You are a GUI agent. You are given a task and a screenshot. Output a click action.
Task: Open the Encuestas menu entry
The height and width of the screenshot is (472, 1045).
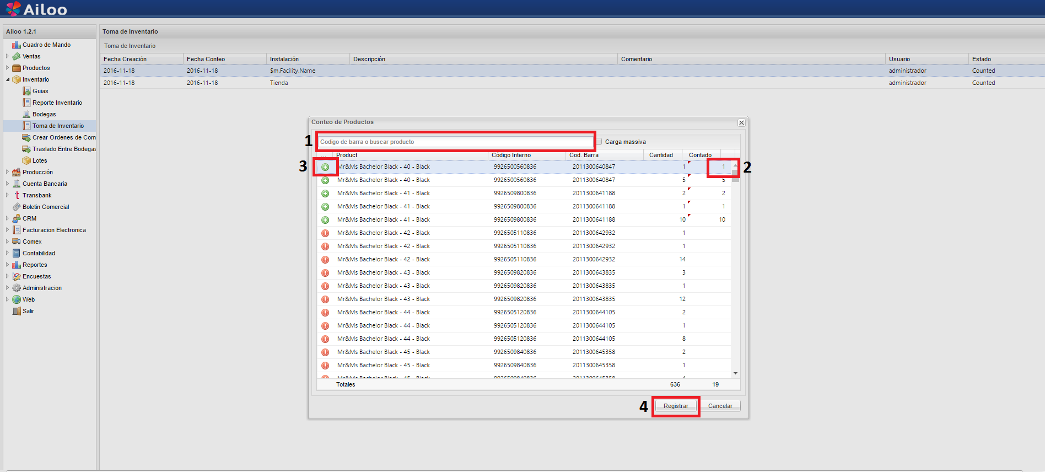point(36,276)
